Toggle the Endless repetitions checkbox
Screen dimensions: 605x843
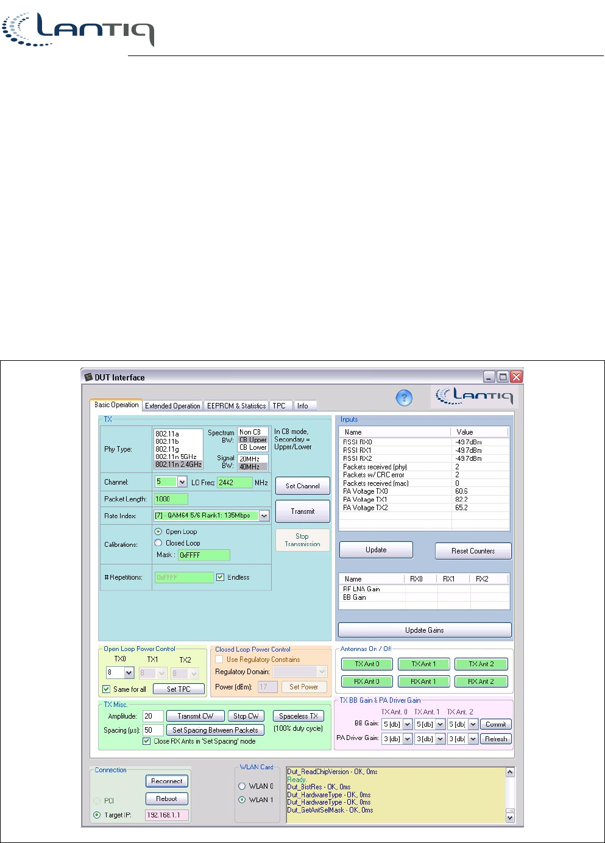coord(221,577)
